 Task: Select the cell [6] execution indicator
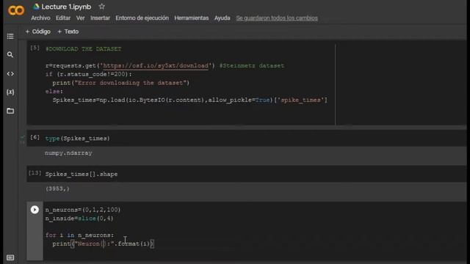pyautogui.click(x=35, y=137)
